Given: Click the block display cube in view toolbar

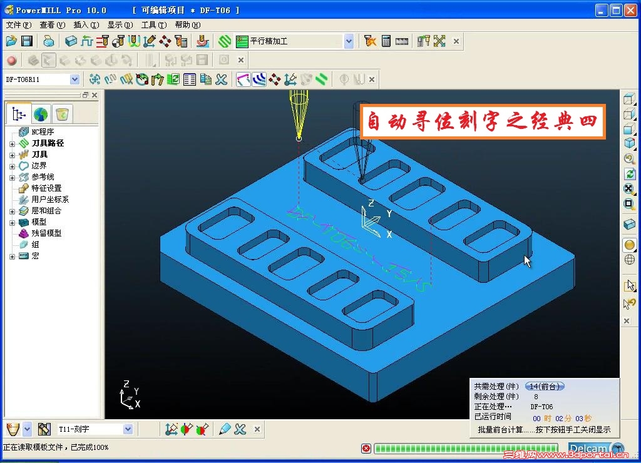Looking at the screenshot, I should point(630,224).
